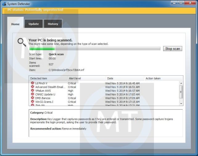This screenshot has width=198, height=156.
Task: Click the Recommended action: Remove immediately text
Action: (58, 129)
